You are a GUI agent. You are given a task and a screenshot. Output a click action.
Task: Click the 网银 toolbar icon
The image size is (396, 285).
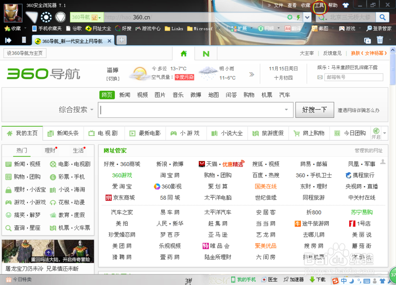click(x=266, y=28)
